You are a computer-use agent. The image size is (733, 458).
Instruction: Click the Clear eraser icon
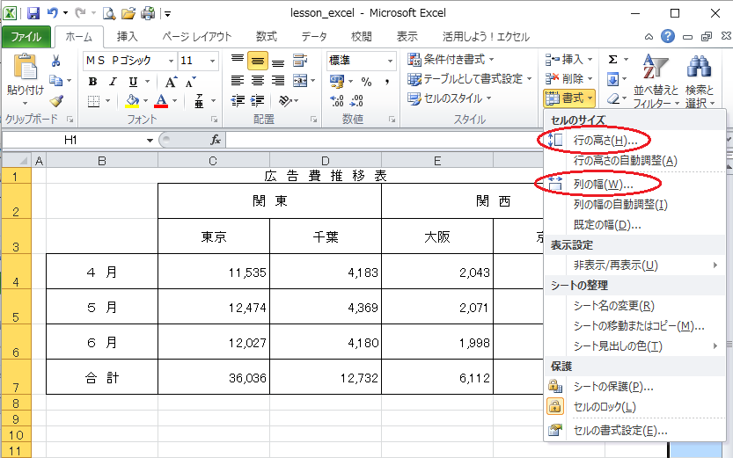click(x=613, y=98)
